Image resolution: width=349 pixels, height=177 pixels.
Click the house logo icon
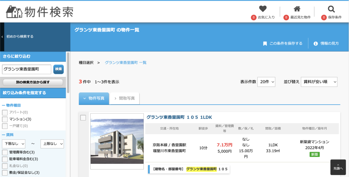point(14,12)
